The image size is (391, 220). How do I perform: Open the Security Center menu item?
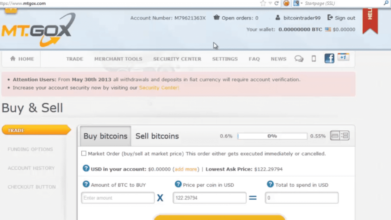[x=177, y=59]
